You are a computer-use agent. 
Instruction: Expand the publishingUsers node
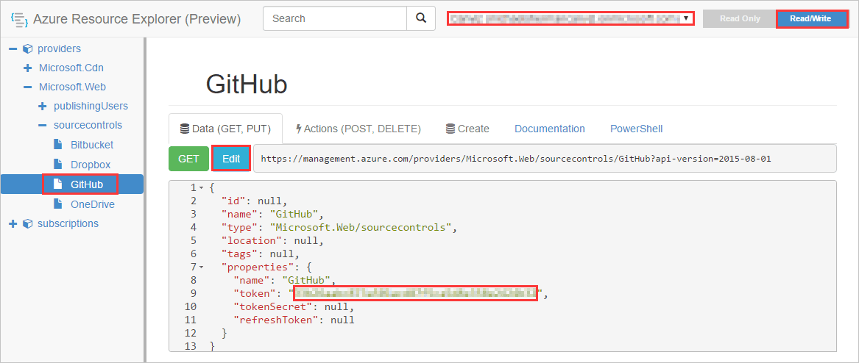[x=42, y=106]
